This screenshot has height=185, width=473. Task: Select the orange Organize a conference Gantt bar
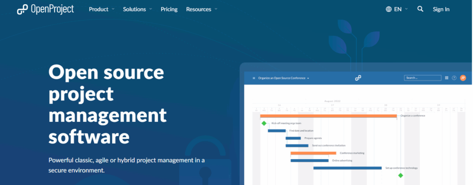click(x=328, y=116)
